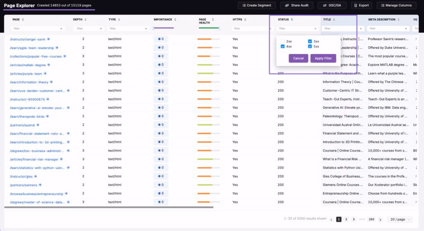Expand the PAGE column filter dropdown
This screenshot has height=231, width=424.
pos(38,29)
